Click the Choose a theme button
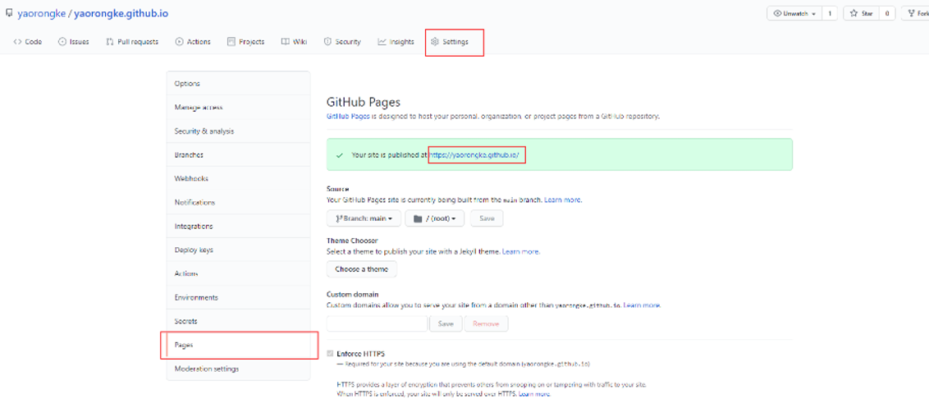 pyautogui.click(x=361, y=269)
